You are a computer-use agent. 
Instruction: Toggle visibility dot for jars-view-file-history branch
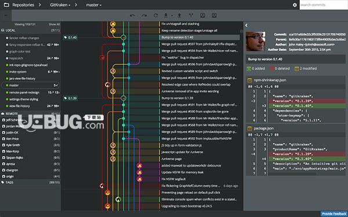click(7, 79)
